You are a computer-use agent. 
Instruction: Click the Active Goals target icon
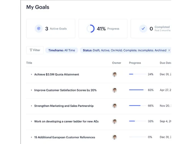39,28
